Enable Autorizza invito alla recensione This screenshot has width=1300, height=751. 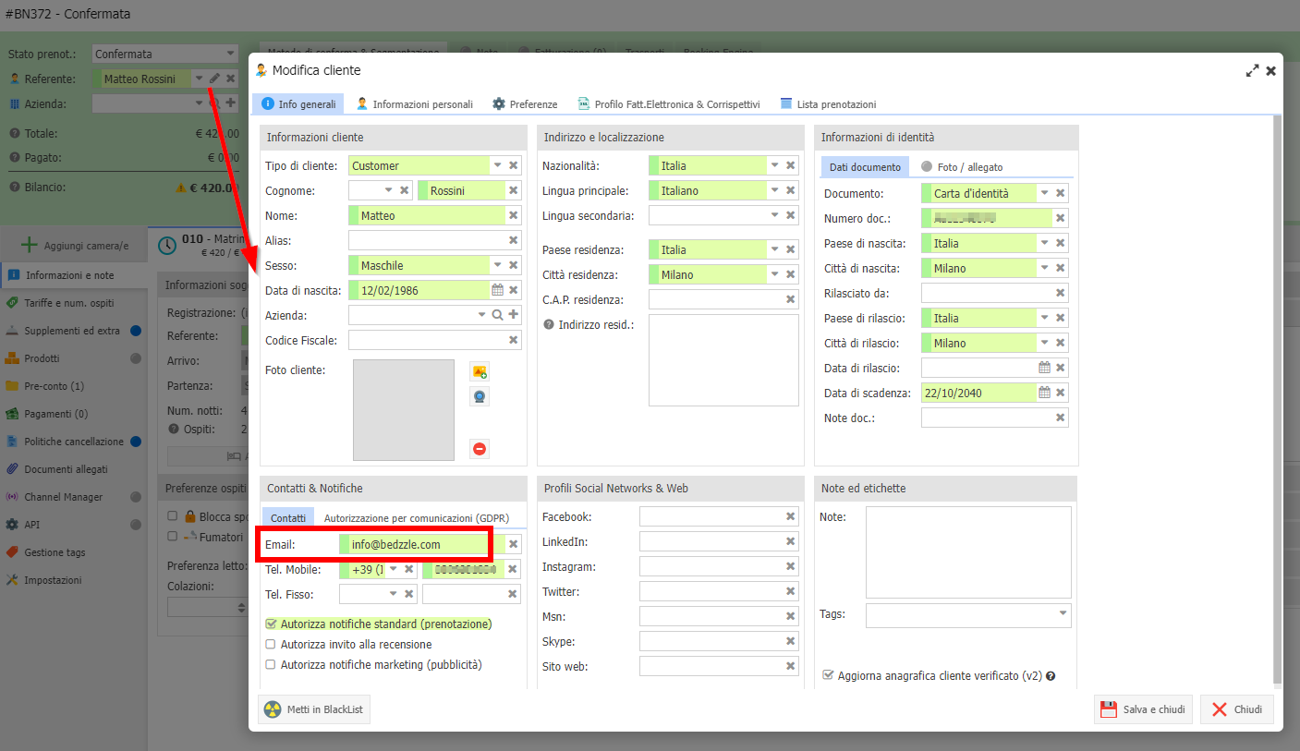click(271, 645)
